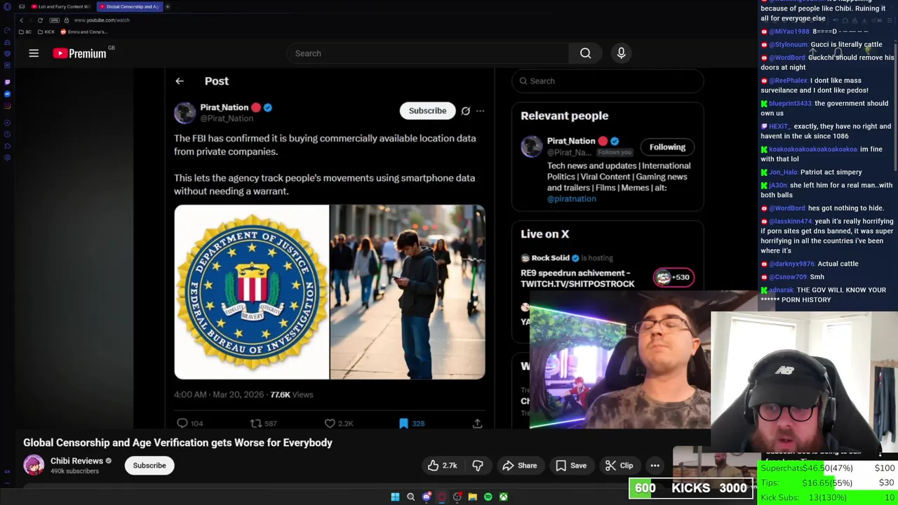Open Windows taskbar search
The height and width of the screenshot is (505, 898).
click(x=410, y=497)
